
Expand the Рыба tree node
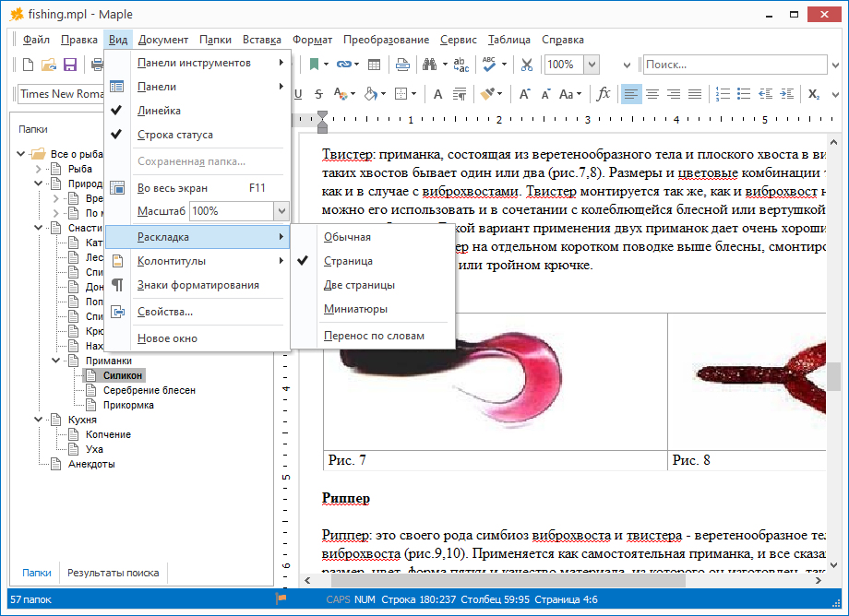click(x=39, y=170)
